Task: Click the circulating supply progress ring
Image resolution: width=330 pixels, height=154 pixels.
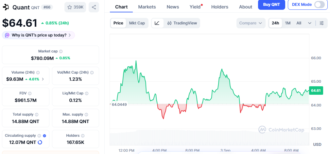Action: pyautogui.click(x=40, y=143)
